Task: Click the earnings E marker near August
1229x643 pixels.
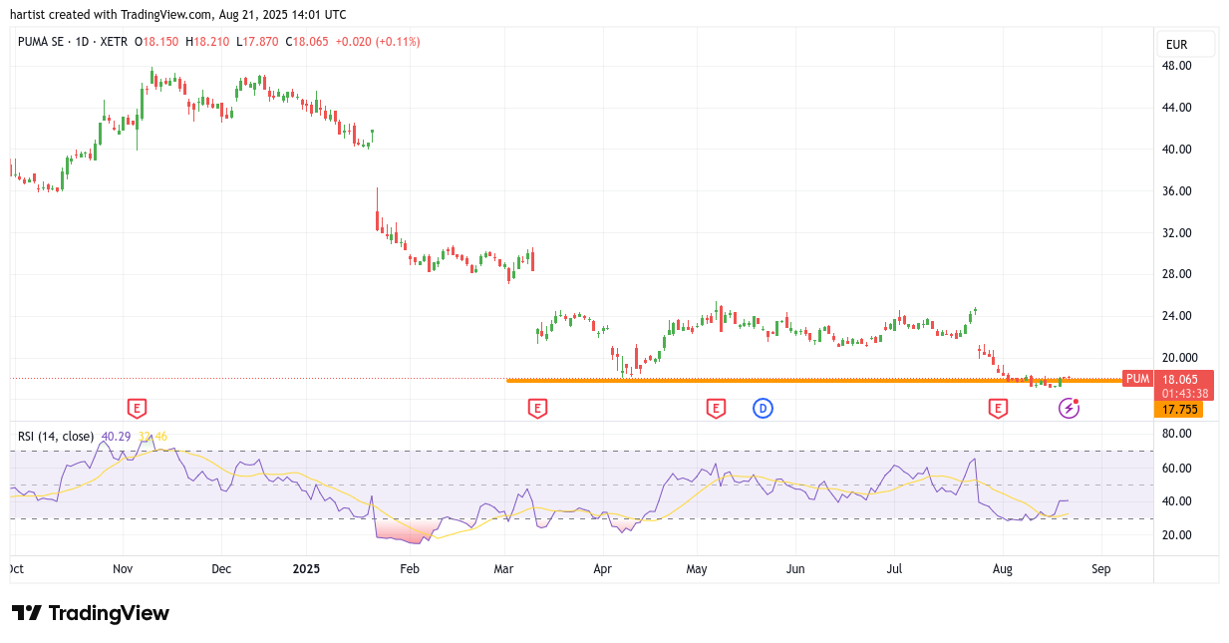Action: 997,407
